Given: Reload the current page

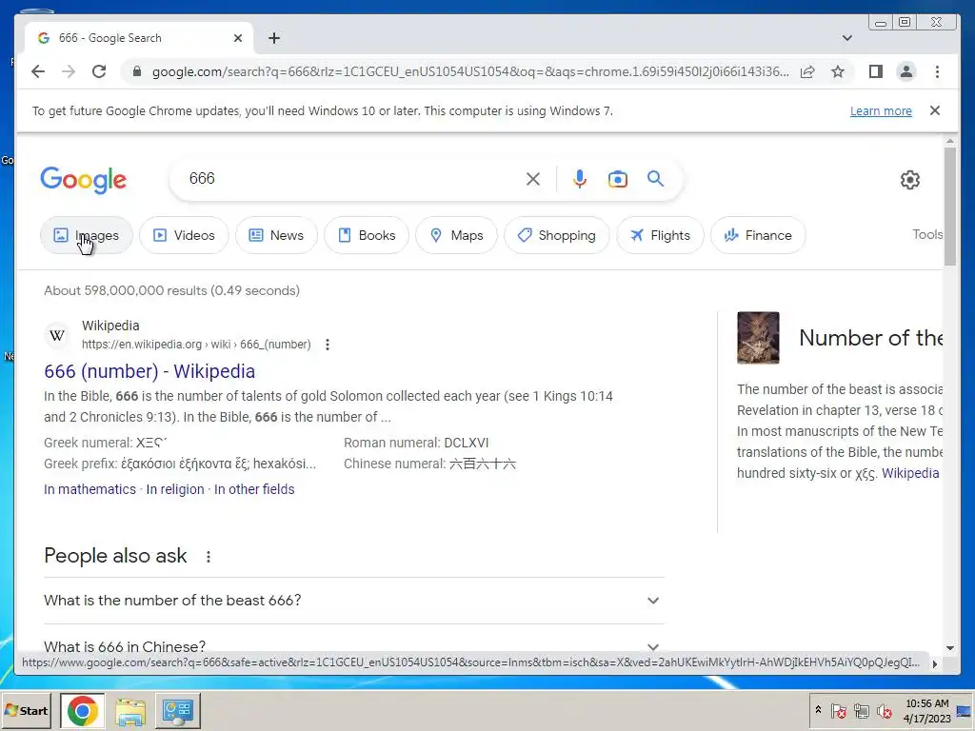Looking at the screenshot, I should 99,71.
